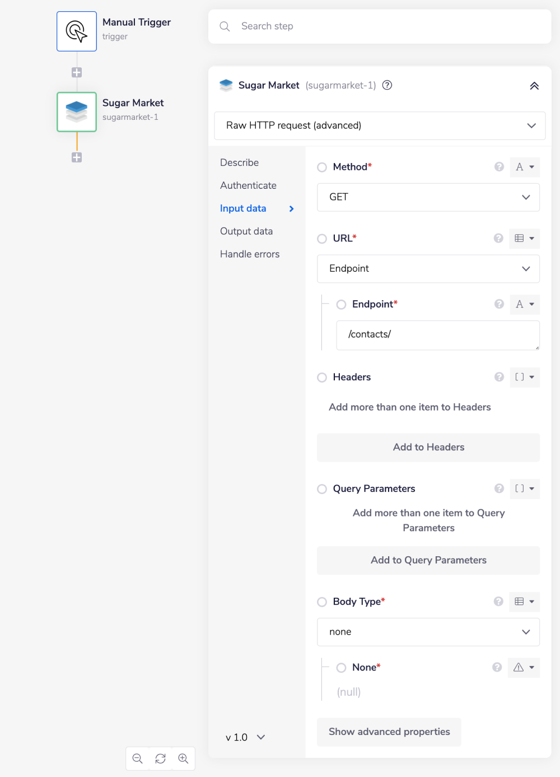Switch to the Authenticate tab
The image size is (560, 777).
[x=248, y=185]
